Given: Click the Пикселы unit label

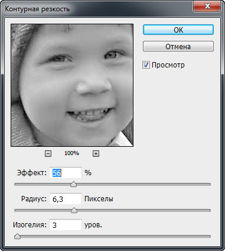Looking at the screenshot, I should tap(99, 199).
